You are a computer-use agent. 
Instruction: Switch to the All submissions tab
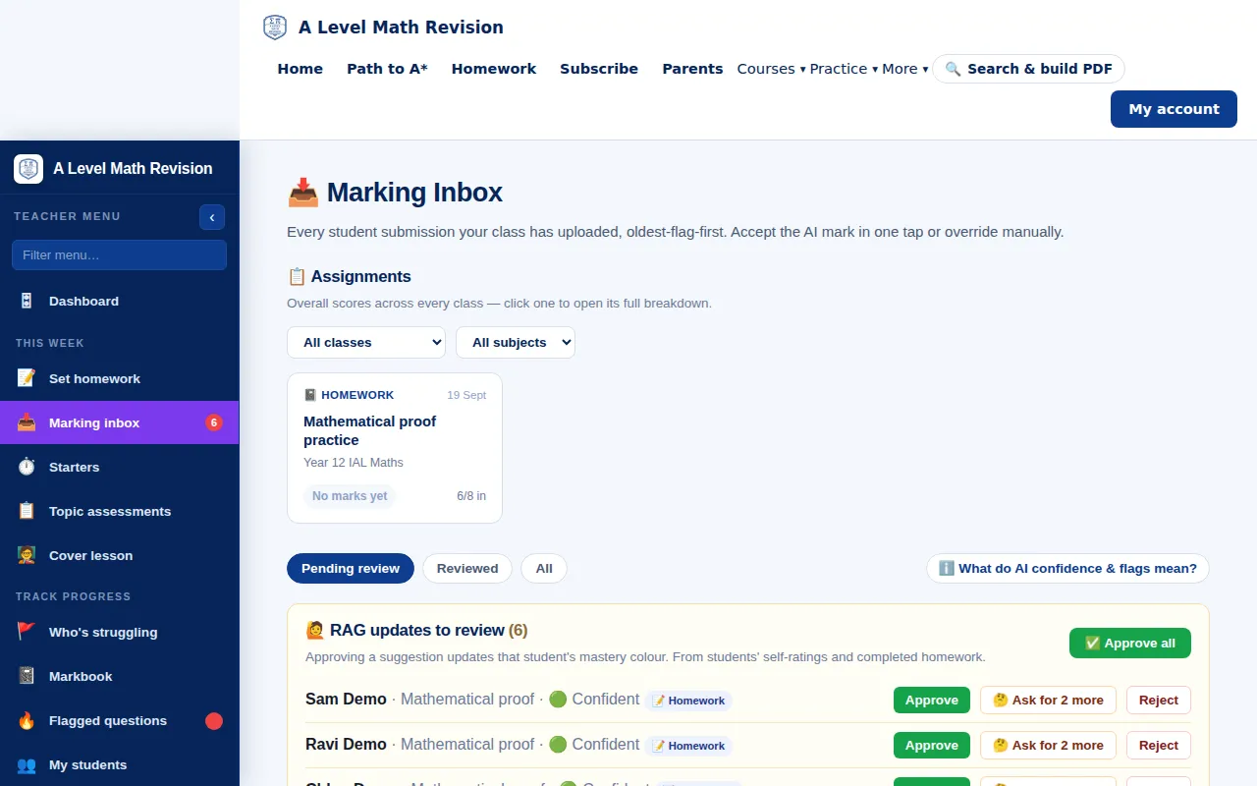tap(544, 569)
